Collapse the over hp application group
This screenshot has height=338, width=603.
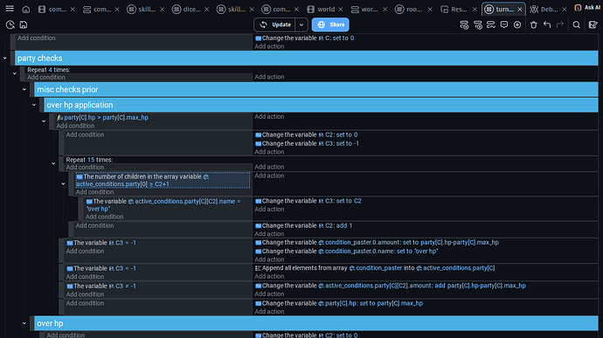[x=34, y=105]
